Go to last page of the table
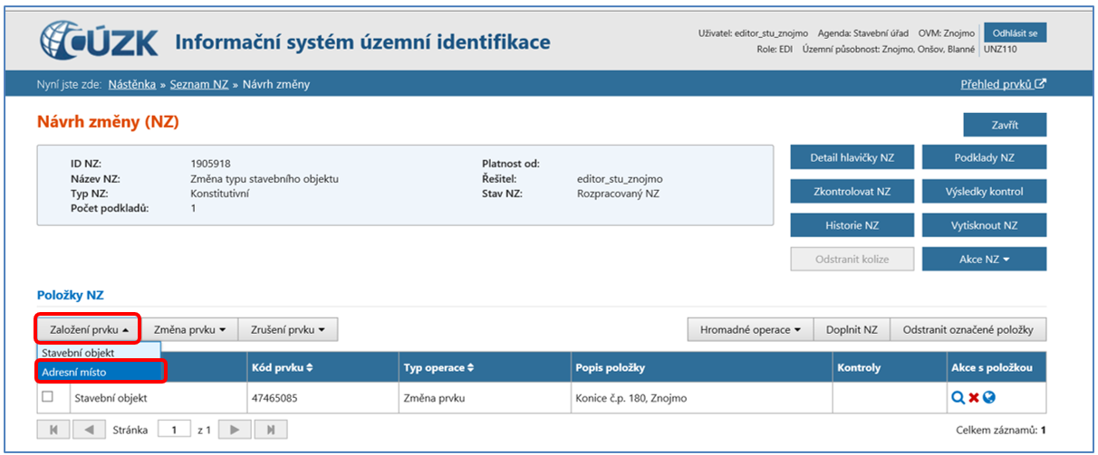 coord(271,430)
